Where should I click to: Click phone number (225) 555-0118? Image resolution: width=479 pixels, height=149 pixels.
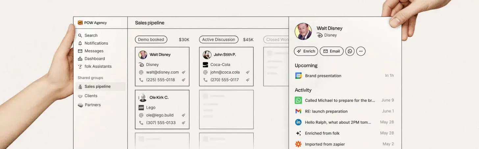161,80
